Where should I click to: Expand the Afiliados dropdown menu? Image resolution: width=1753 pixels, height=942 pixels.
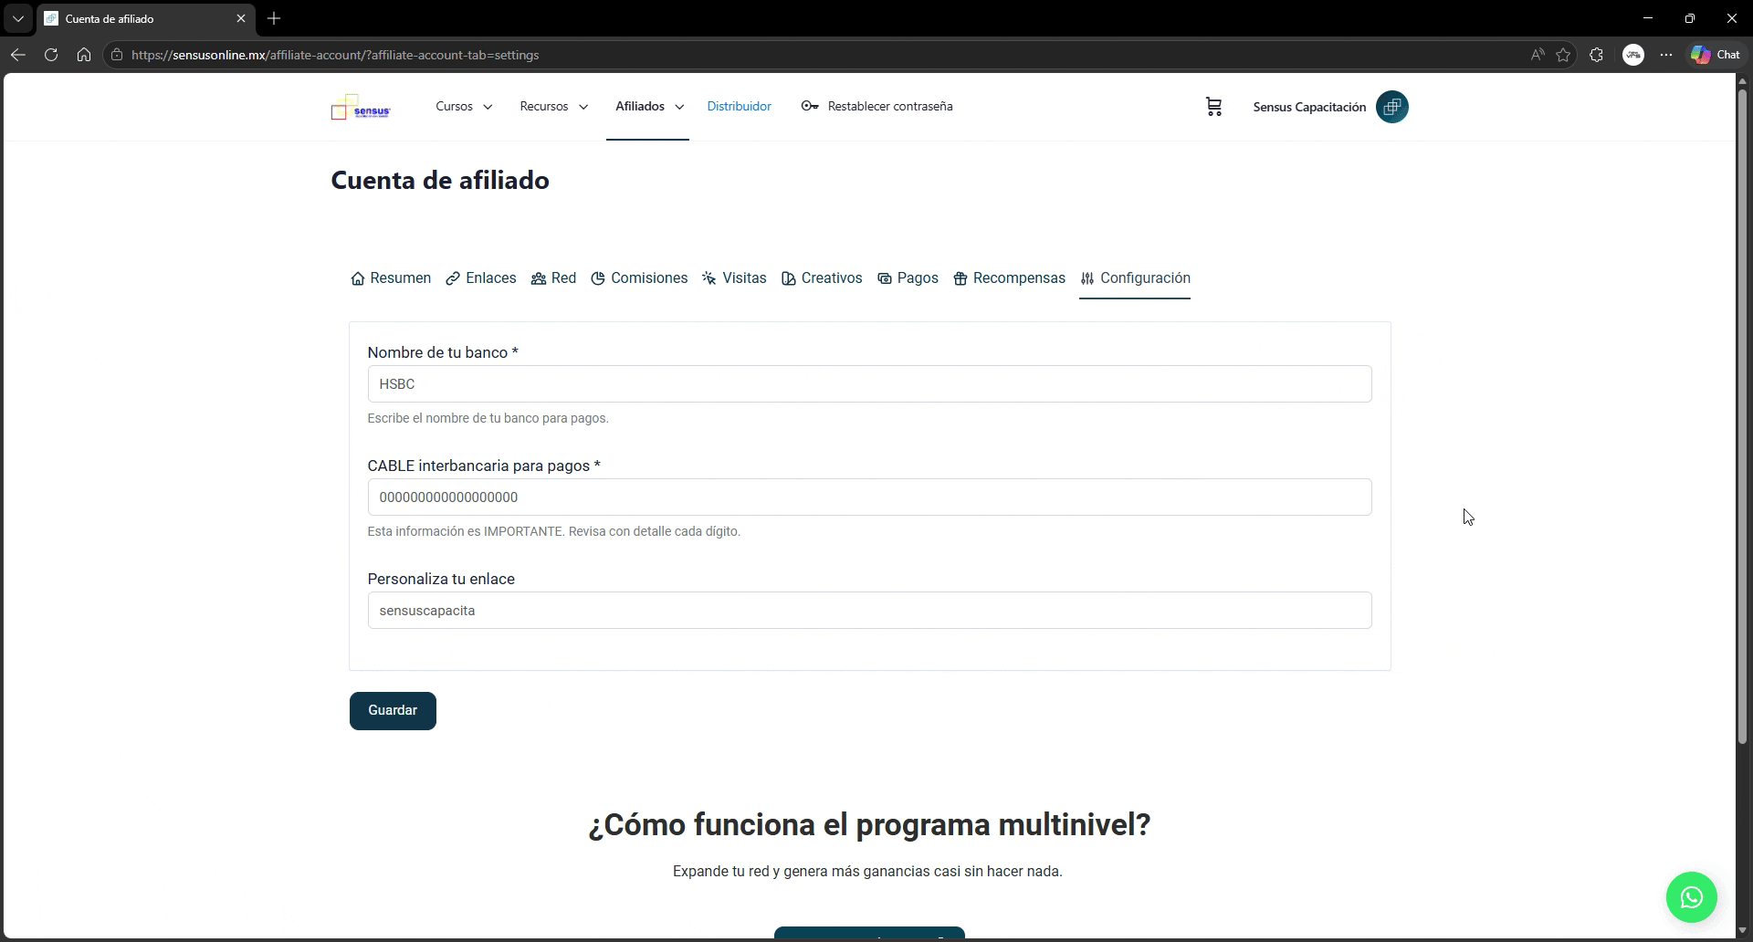(648, 107)
